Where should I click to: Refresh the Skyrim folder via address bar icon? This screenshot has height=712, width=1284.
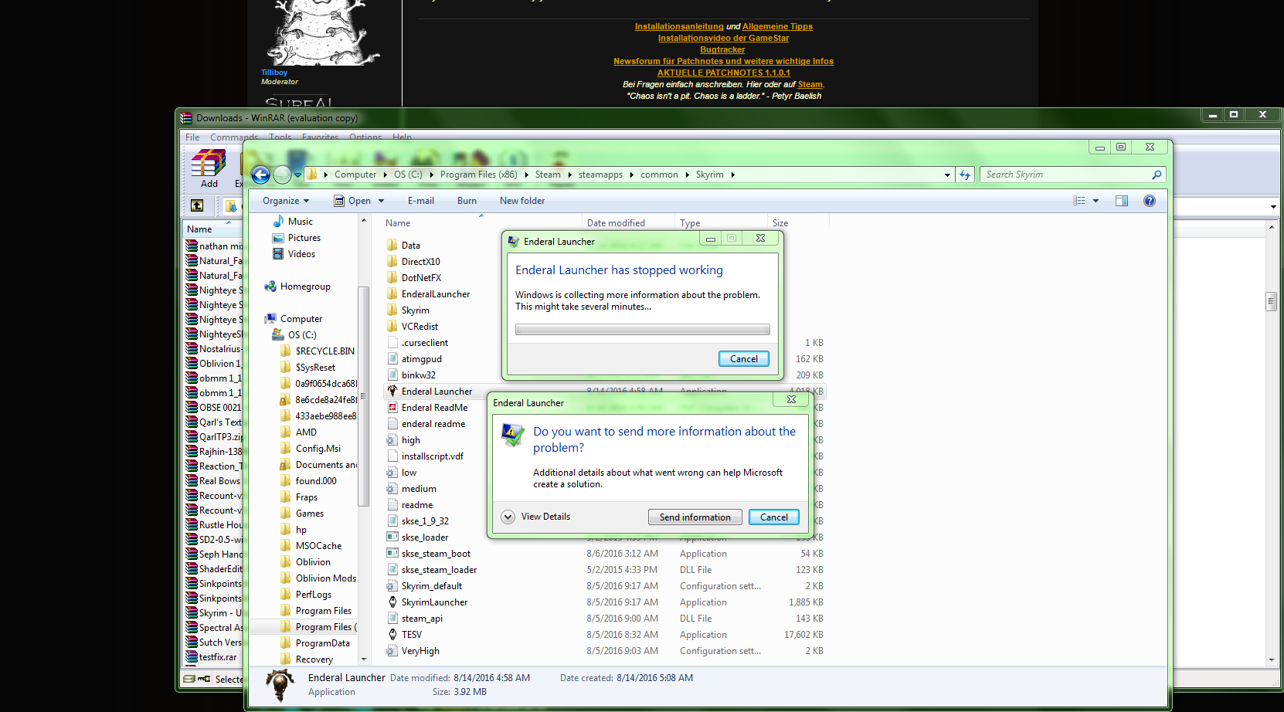(965, 175)
